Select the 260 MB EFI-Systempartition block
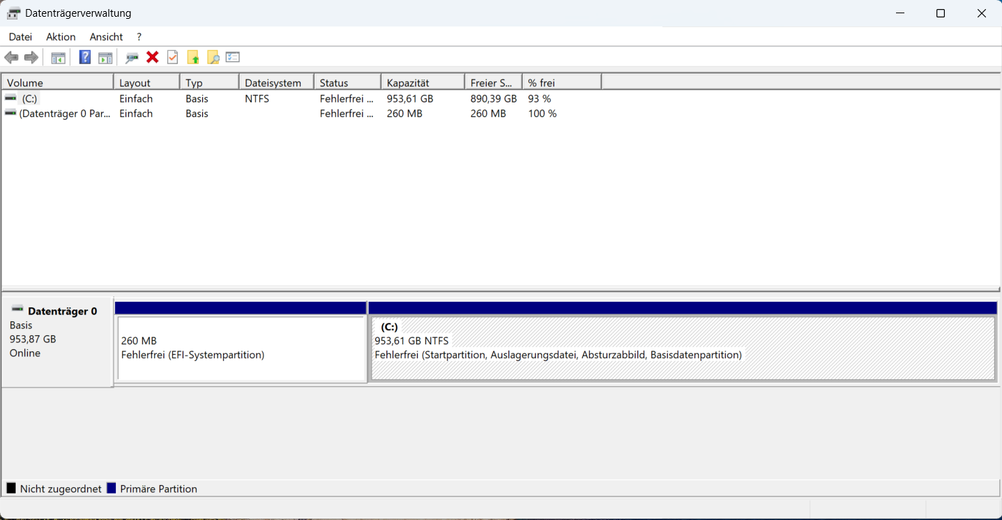 click(x=241, y=349)
